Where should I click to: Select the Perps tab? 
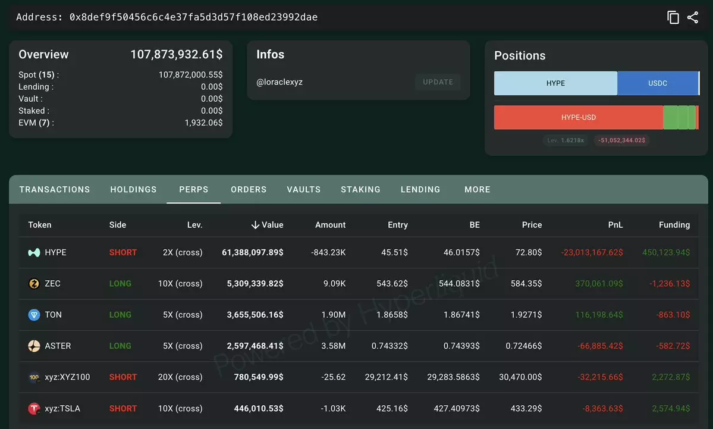(x=194, y=189)
